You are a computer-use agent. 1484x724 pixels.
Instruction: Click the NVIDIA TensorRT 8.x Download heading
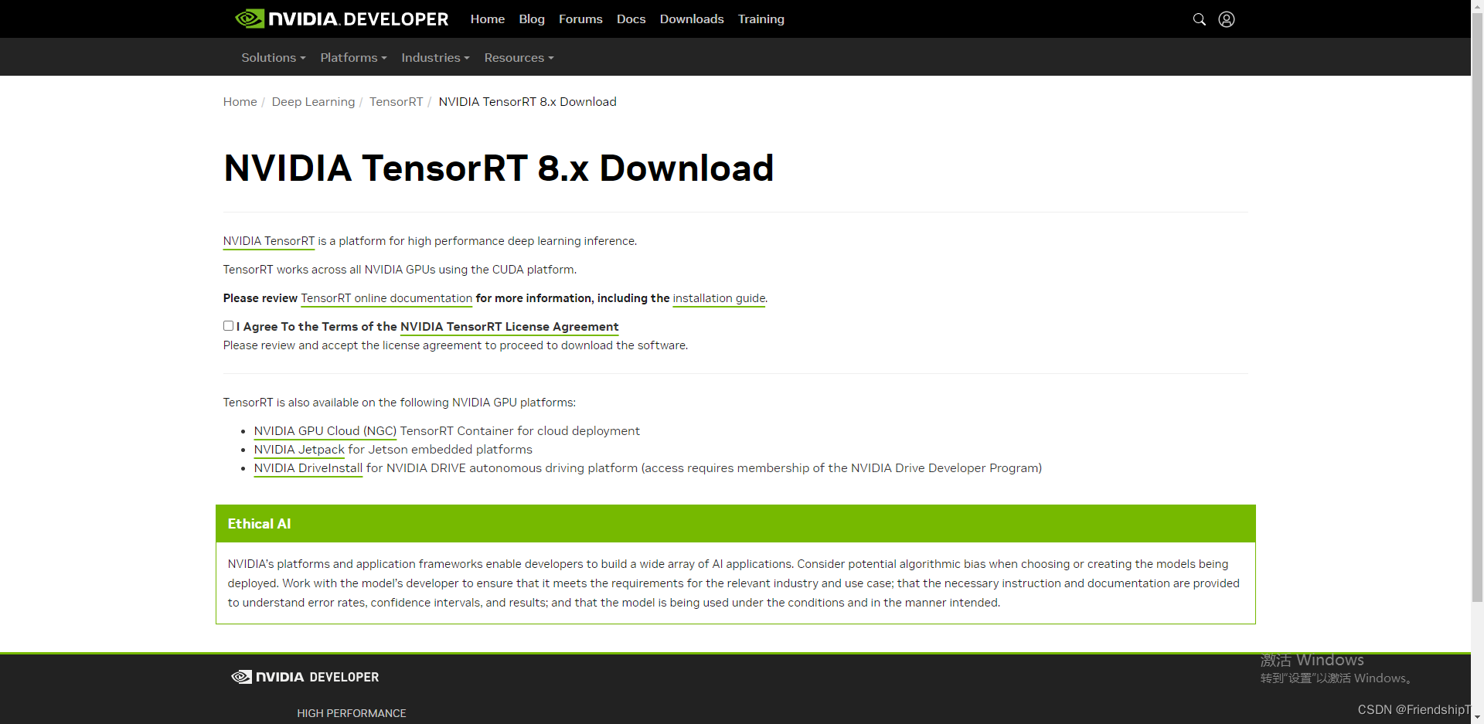pyautogui.click(x=499, y=168)
